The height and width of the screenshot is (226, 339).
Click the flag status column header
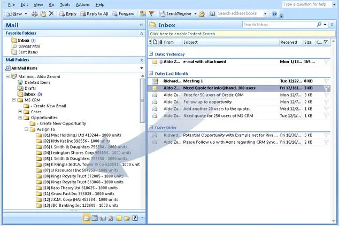(326, 42)
